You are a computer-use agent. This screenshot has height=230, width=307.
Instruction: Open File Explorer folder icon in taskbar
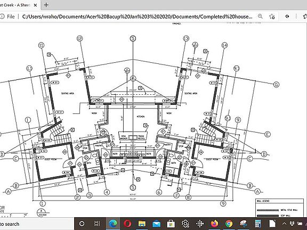(x=142, y=224)
